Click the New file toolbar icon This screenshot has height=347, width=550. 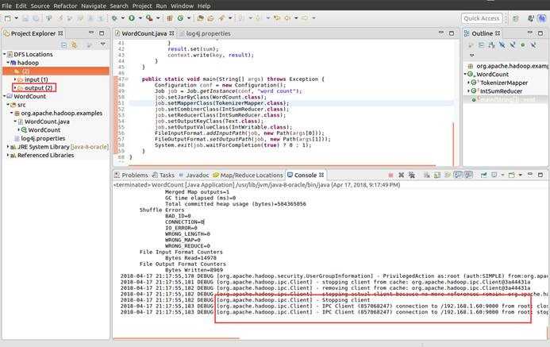(x=8, y=18)
